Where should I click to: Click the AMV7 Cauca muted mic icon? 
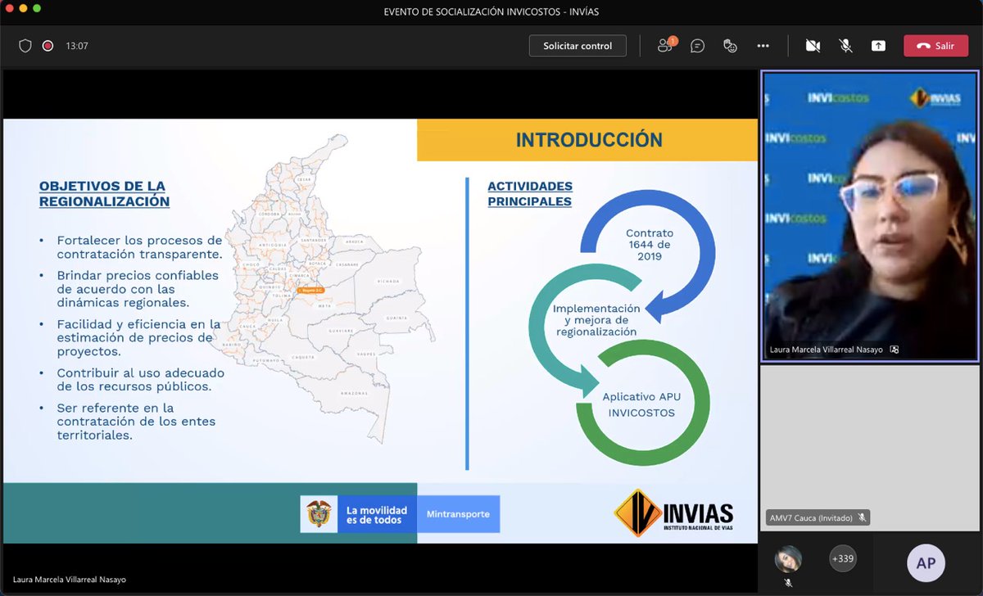click(x=862, y=517)
